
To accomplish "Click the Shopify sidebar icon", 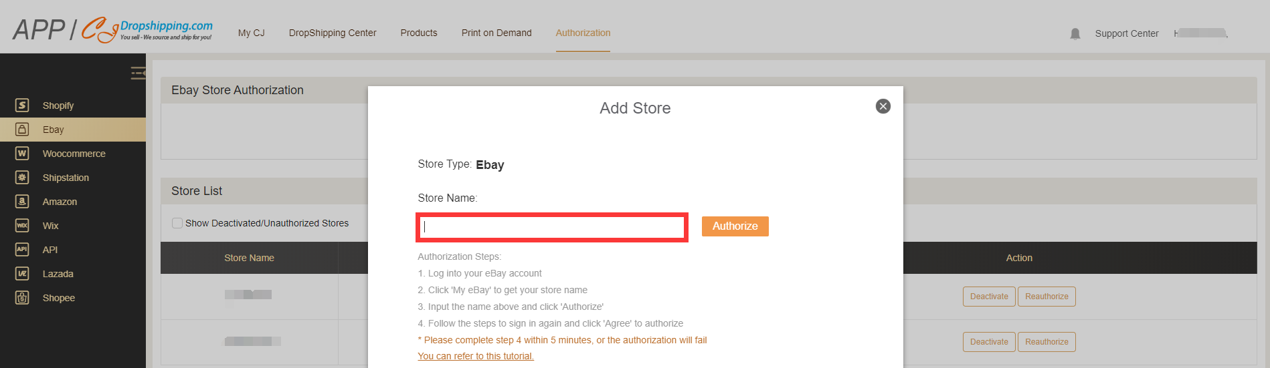I will [x=22, y=106].
